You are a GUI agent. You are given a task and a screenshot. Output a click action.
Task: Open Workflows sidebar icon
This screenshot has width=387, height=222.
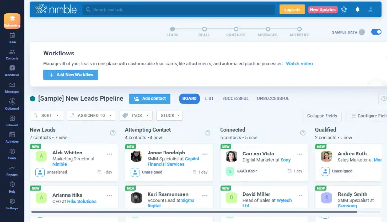(12, 71)
